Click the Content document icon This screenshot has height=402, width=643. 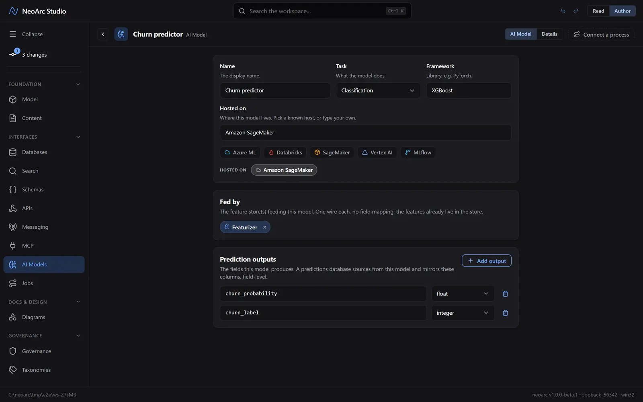point(13,118)
